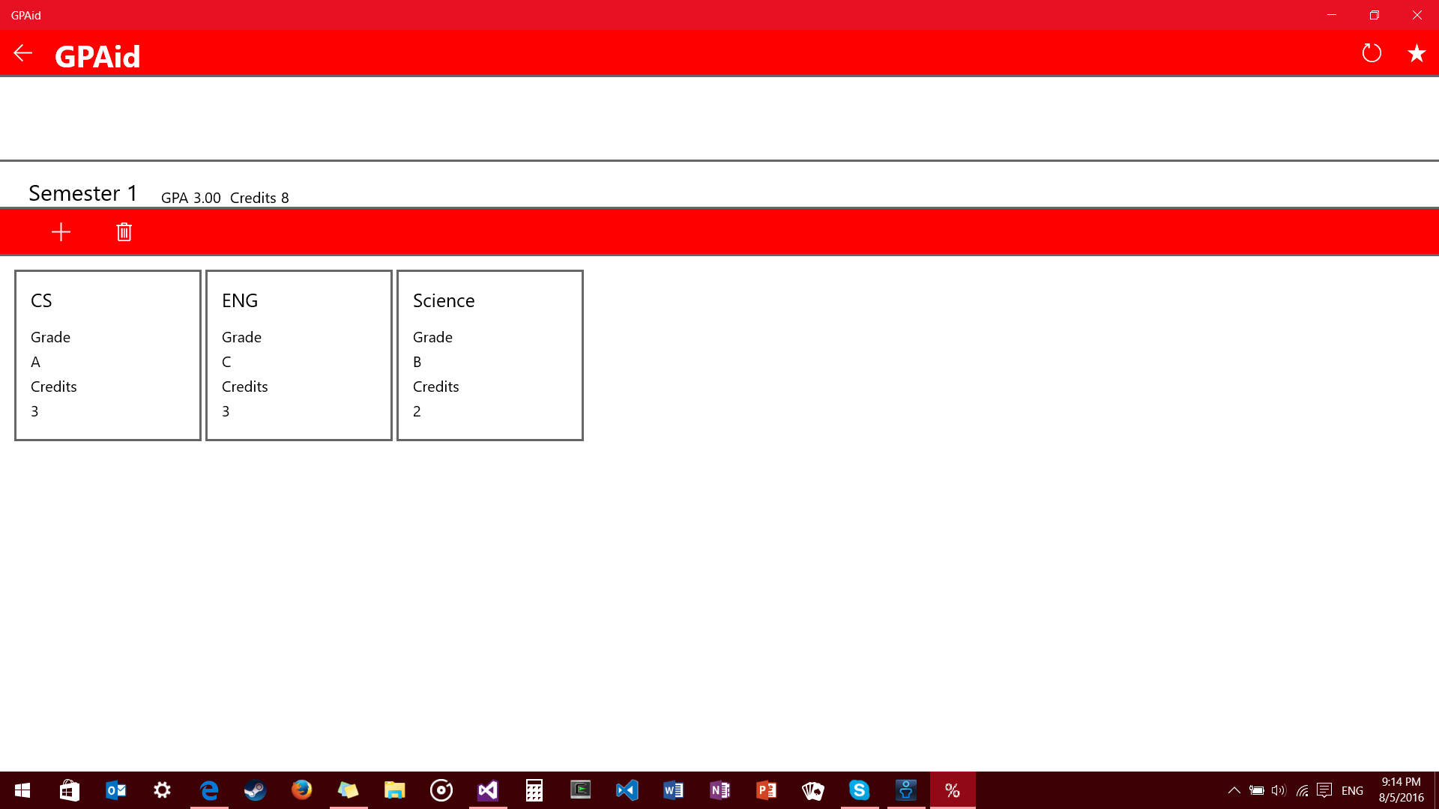The image size is (1439, 809).
Task: Open the Windows Start menu
Action: (x=22, y=790)
